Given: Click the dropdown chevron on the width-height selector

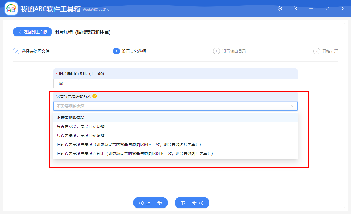Looking at the screenshot, I should pyautogui.click(x=293, y=106).
